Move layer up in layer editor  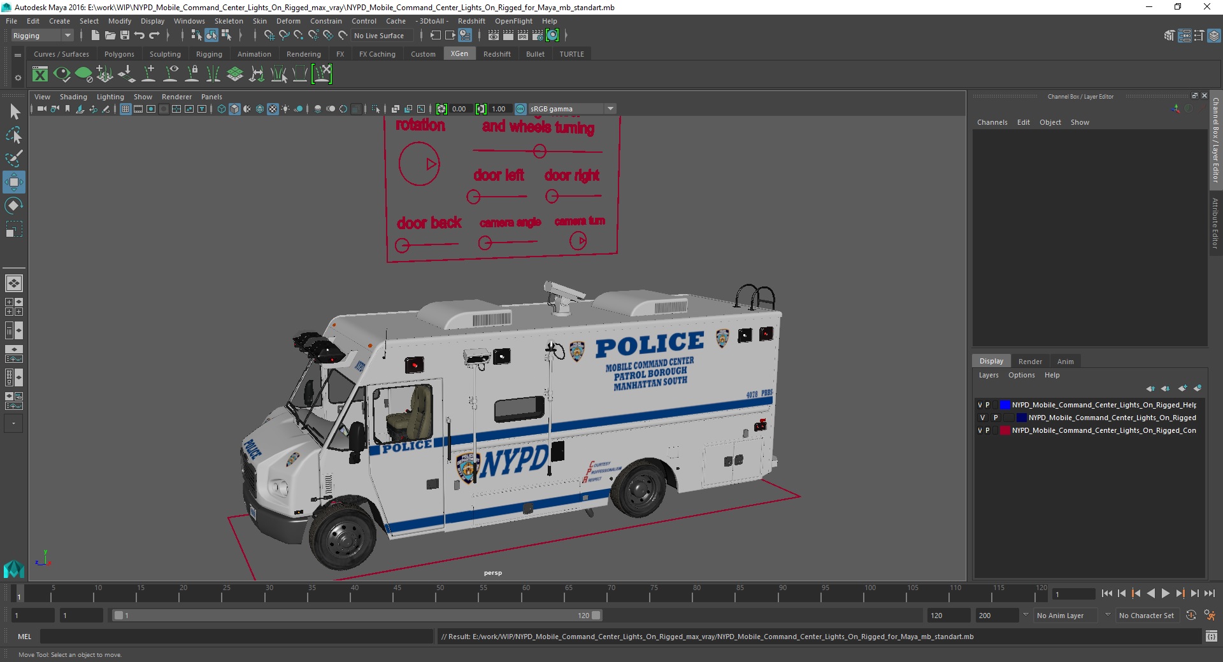click(1150, 388)
